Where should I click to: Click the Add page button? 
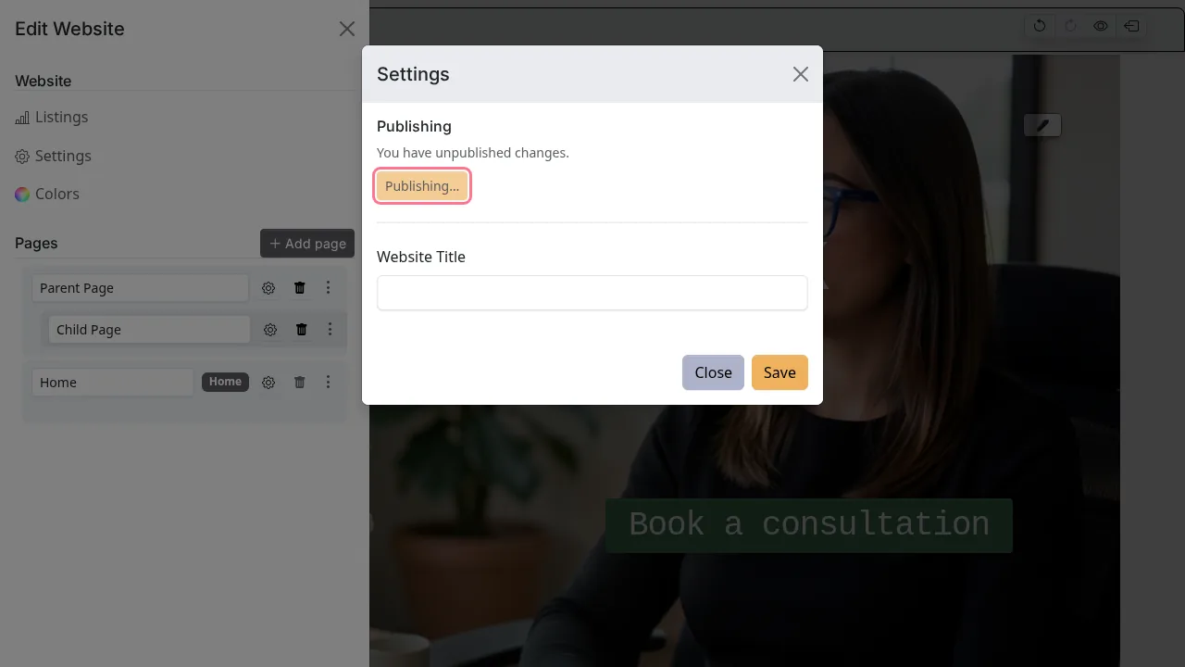point(307,244)
